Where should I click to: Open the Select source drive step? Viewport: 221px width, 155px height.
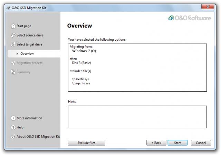coord(30,35)
